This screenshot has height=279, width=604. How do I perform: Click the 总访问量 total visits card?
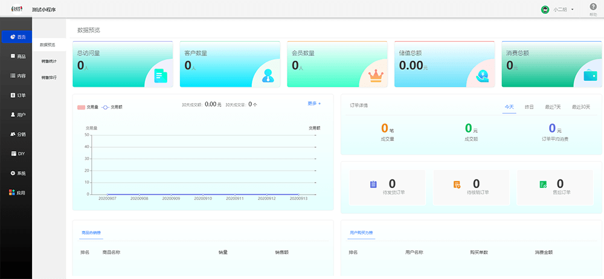(x=123, y=64)
